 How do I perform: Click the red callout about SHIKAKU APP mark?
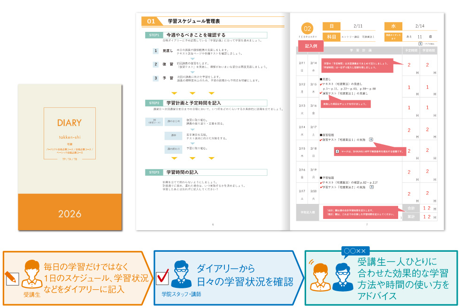[370, 151]
